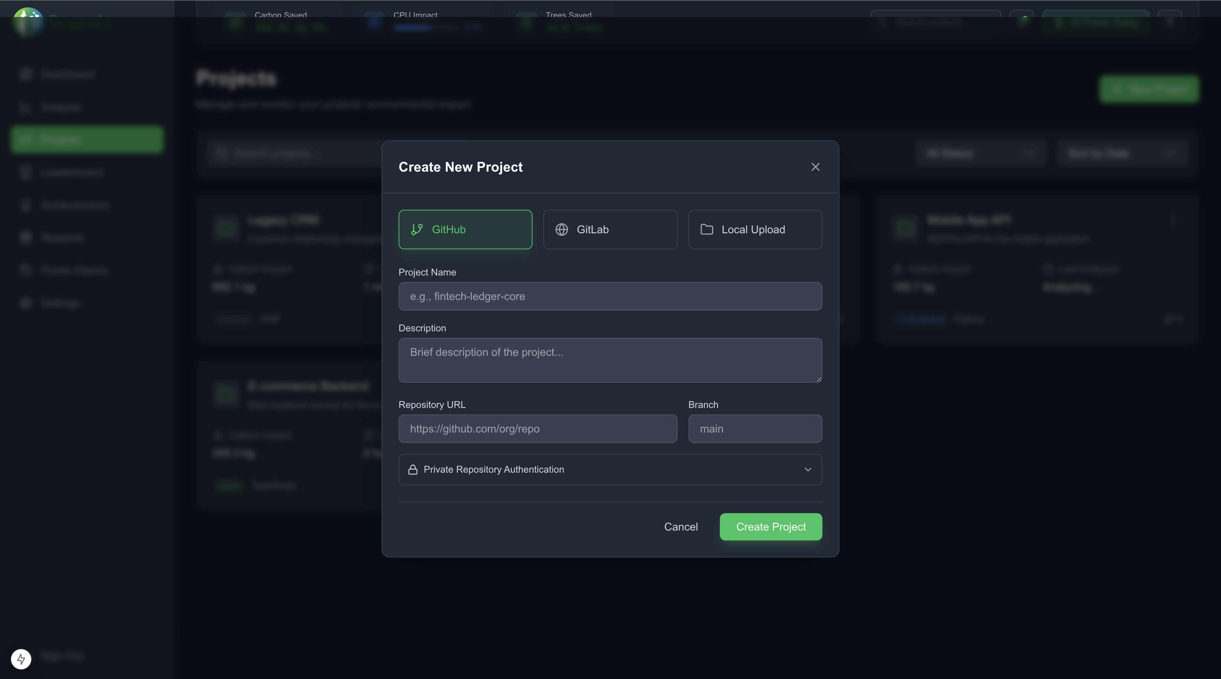
Task: Expand the Private Repository Authentication chevron
Action: (x=808, y=470)
